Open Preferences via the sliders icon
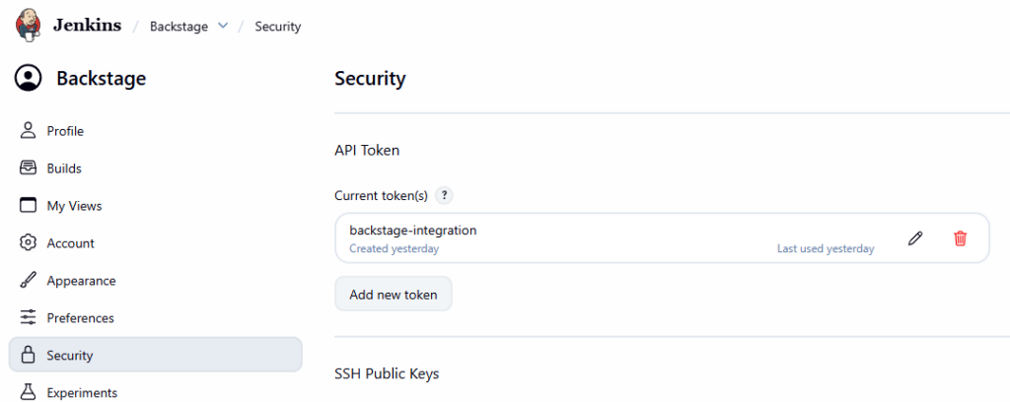Image resolution: width=1010 pixels, height=402 pixels. tap(28, 318)
